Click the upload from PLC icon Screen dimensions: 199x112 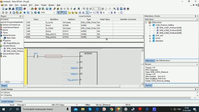pyautogui.click(x=50, y=9)
